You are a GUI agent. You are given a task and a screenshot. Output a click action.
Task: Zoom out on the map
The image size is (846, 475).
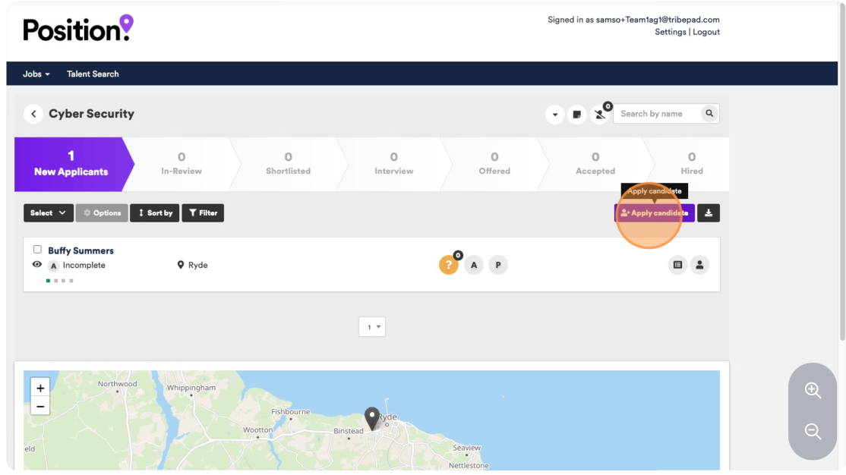point(40,406)
